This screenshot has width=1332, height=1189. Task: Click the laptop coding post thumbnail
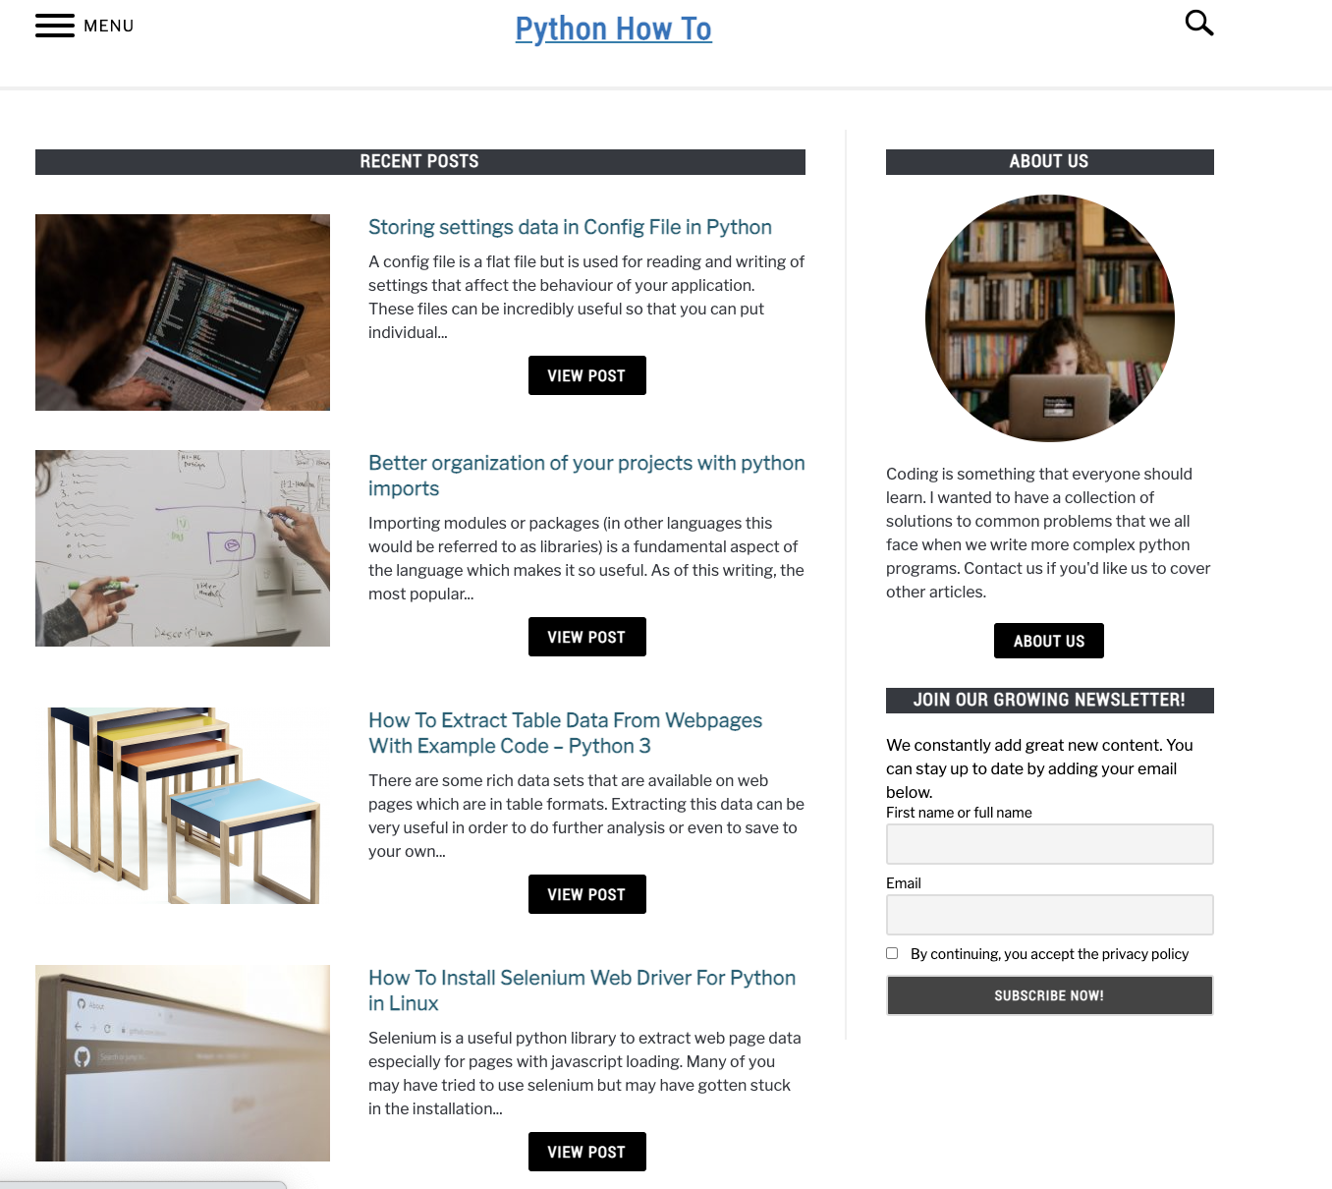point(183,312)
